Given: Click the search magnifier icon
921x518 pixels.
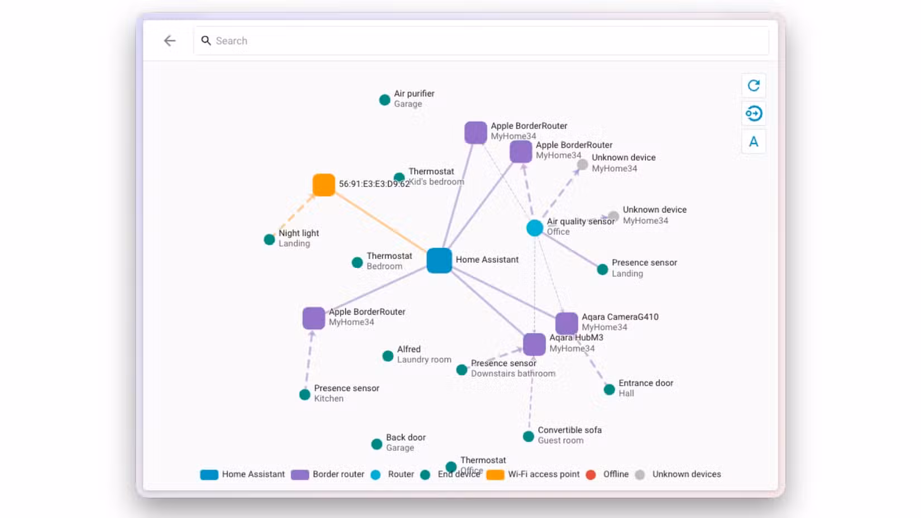Looking at the screenshot, I should point(206,41).
